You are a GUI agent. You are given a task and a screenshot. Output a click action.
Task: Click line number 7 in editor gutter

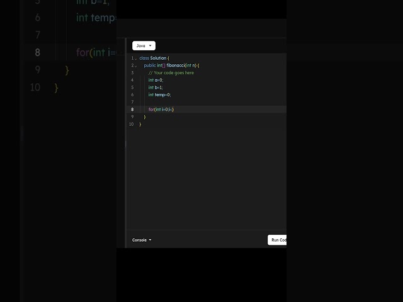coord(132,102)
